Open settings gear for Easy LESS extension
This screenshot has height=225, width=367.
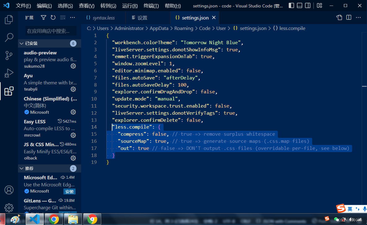(x=73, y=135)
